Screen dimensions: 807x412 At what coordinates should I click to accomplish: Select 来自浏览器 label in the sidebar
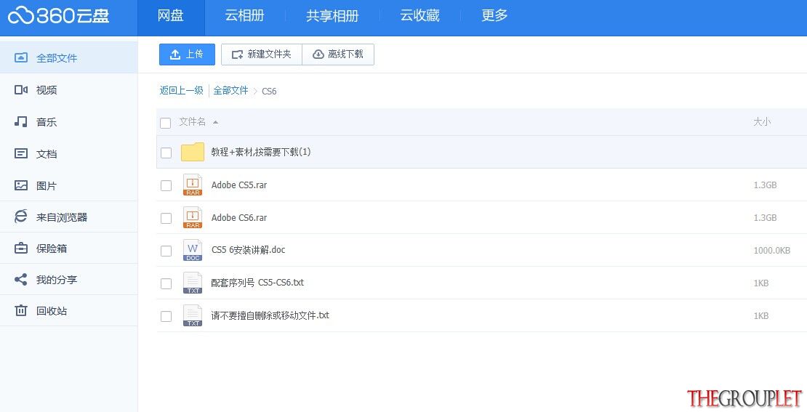(x=62, y=217)
